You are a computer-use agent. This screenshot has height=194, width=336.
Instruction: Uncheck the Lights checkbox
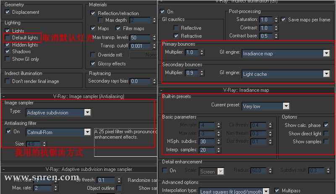click(7, 31)
